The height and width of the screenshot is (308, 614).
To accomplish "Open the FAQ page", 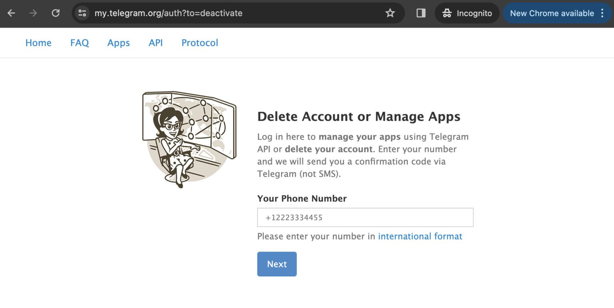I will tap(80, 43).
